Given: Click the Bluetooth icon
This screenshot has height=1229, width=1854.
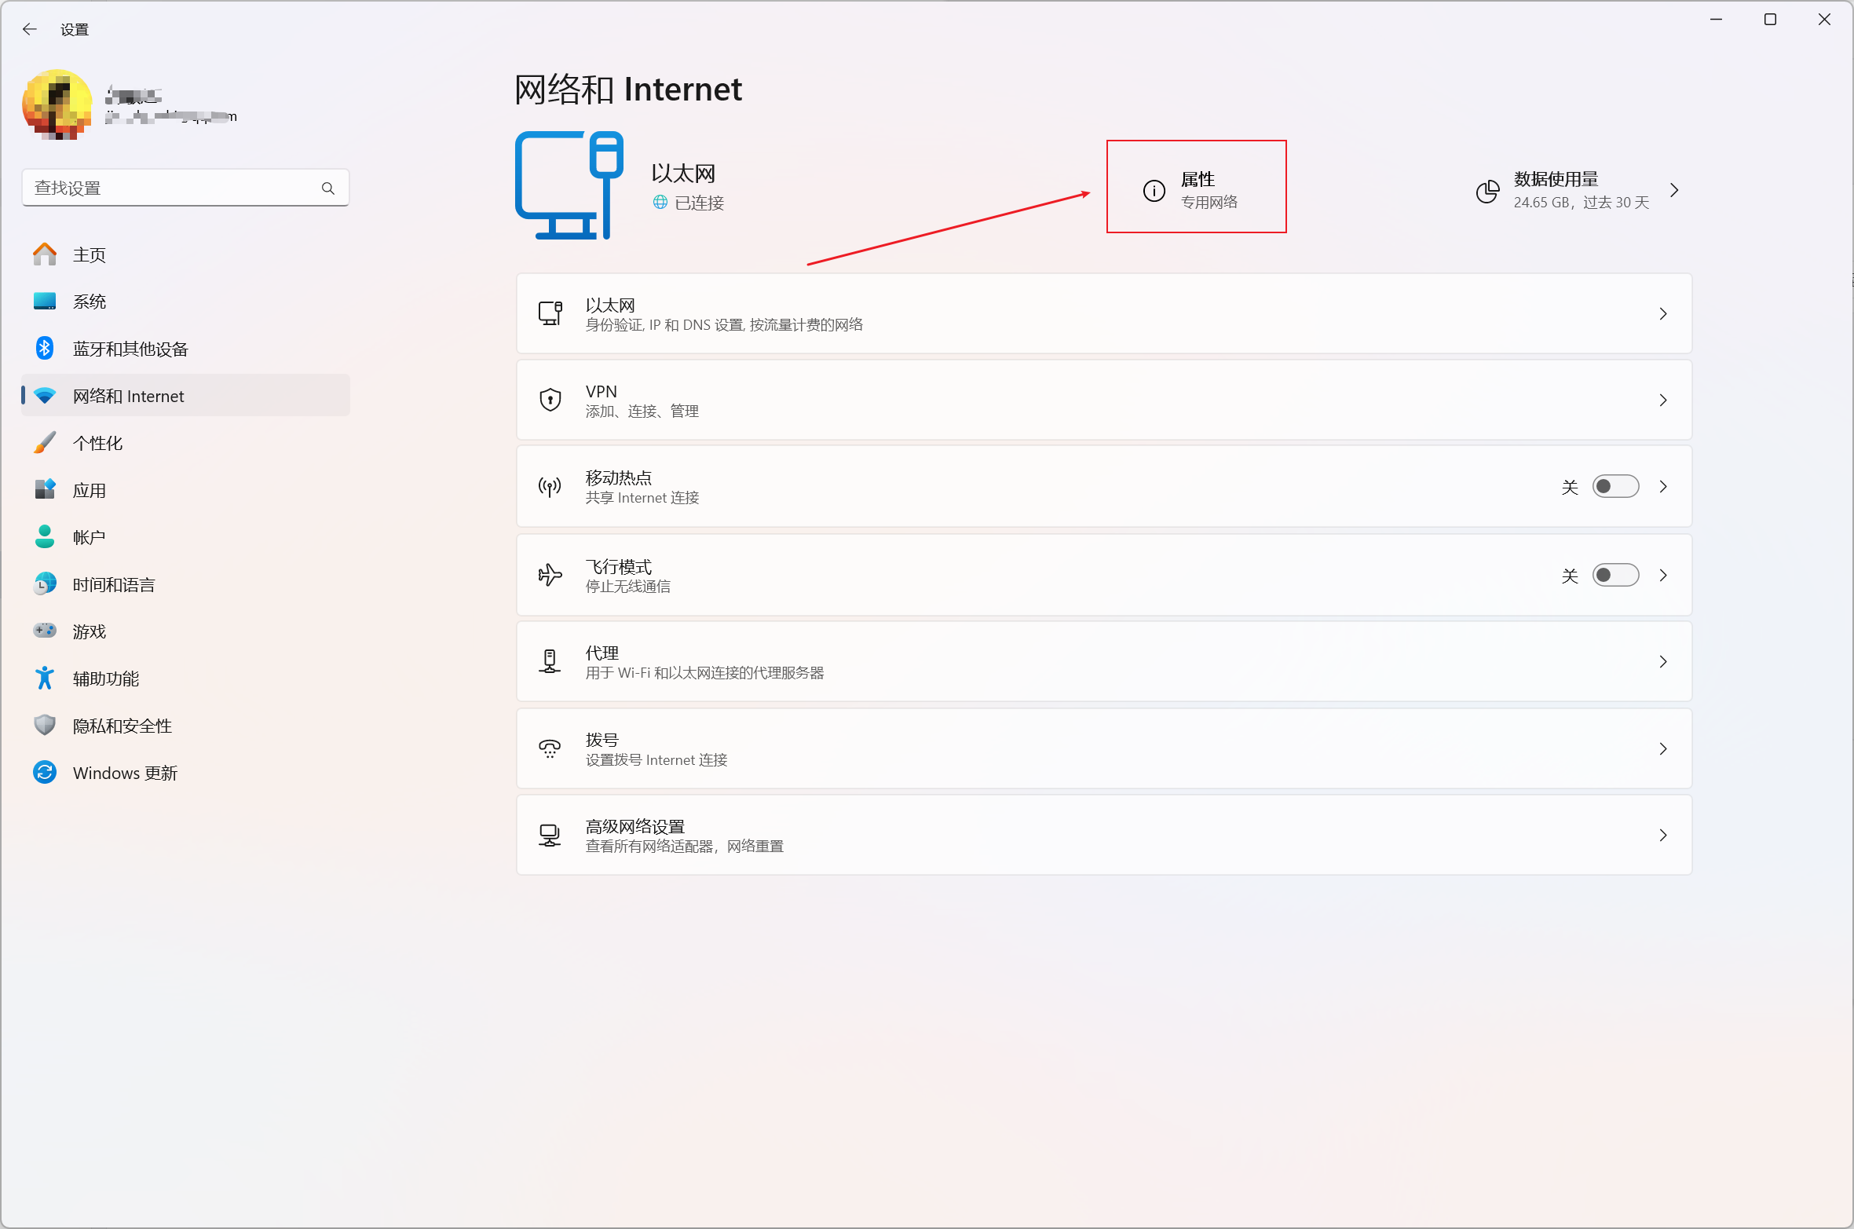Looking at the screenshot, I should [45, 348].
